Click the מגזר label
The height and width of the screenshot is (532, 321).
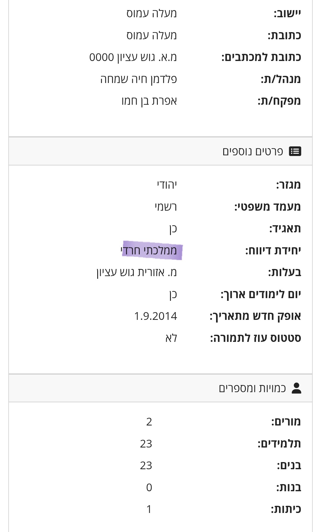tap(288, 185)
